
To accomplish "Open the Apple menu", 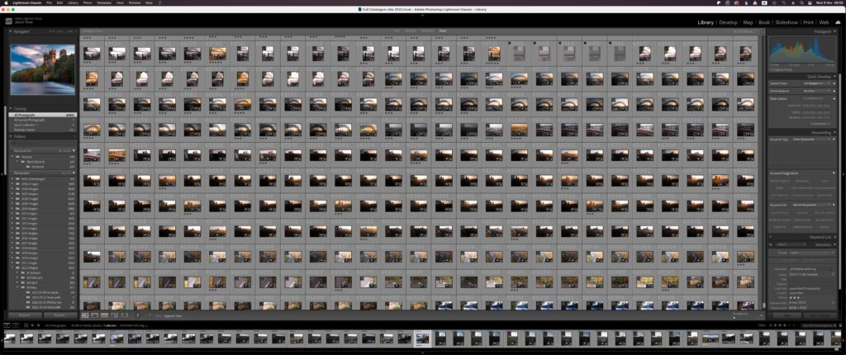I will [x=6, y=2].
